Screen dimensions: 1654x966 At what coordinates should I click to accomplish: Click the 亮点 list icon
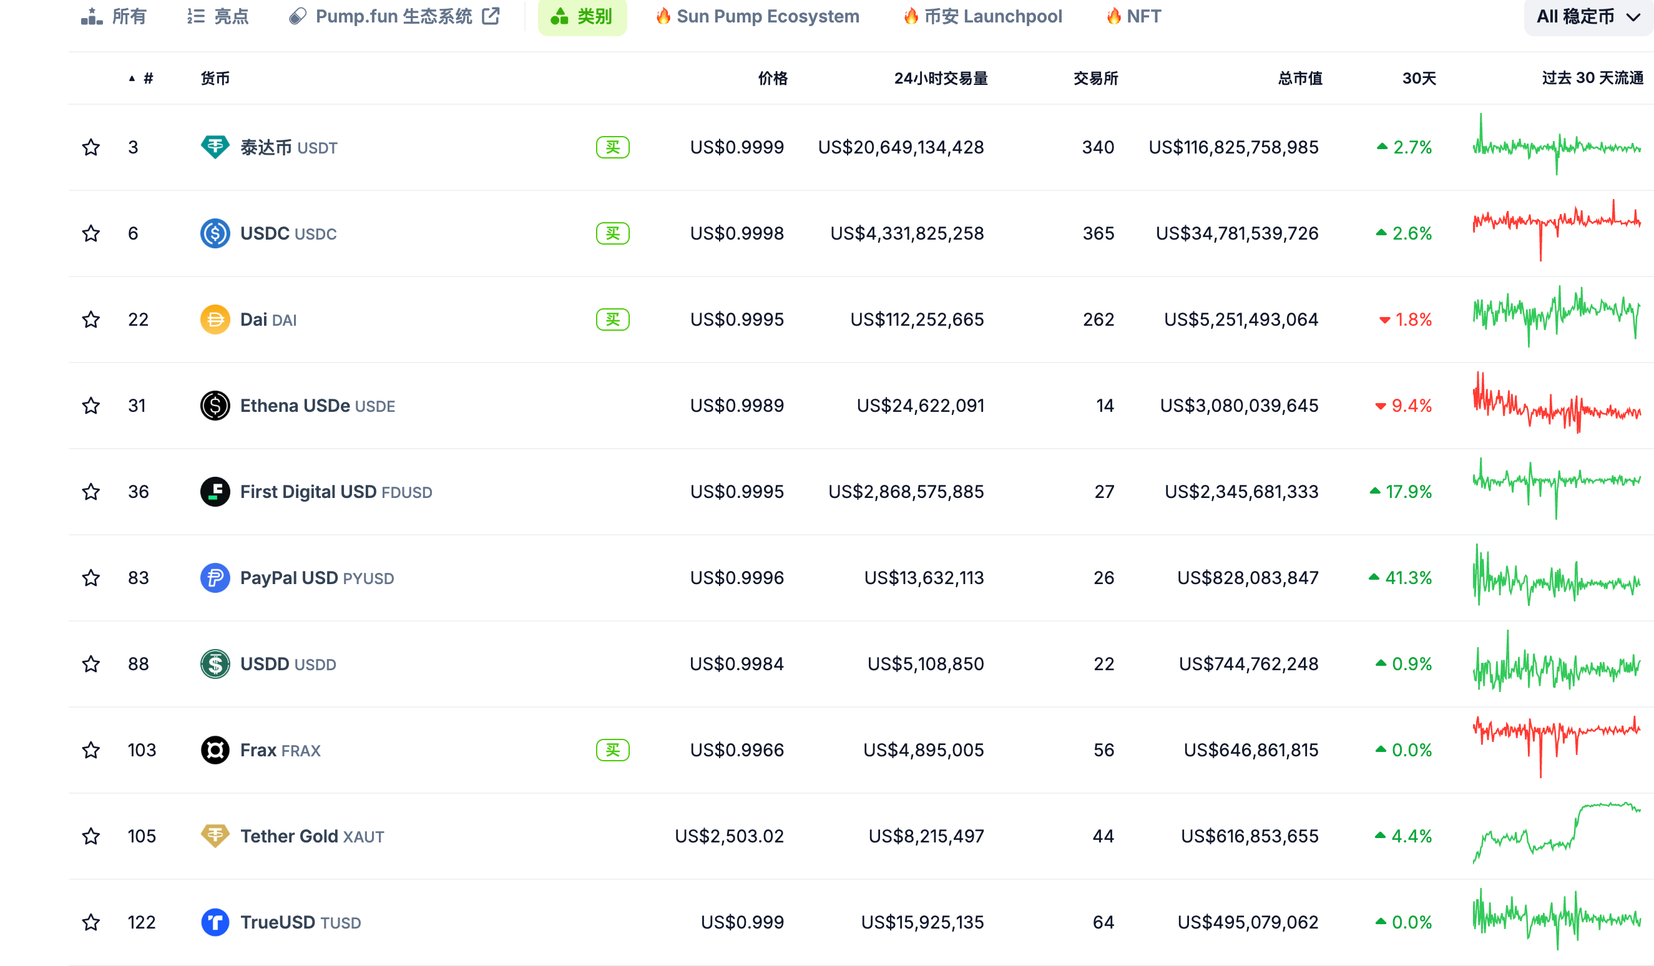tap(196, 16)
